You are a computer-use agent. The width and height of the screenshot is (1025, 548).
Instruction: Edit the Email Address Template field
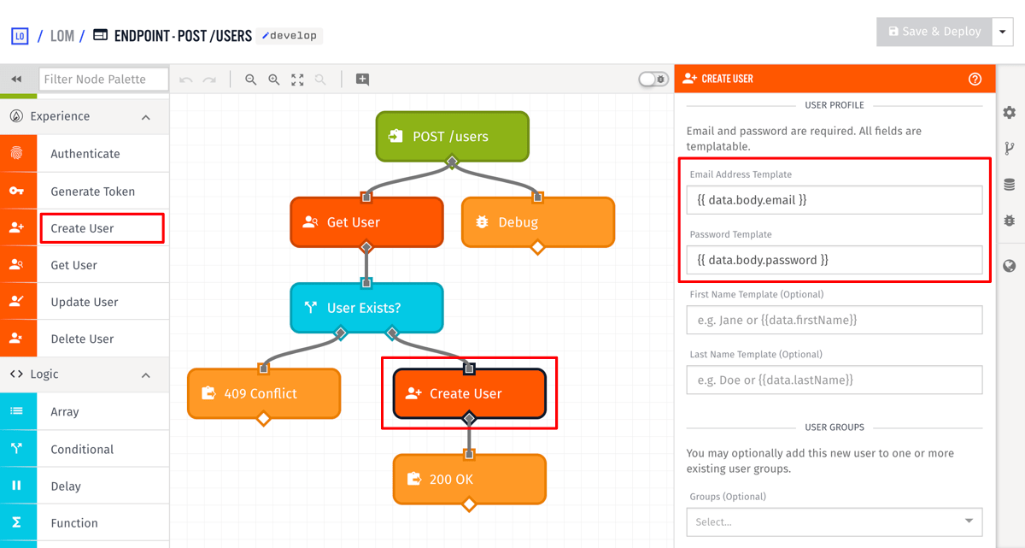pyautogui.click(x=835, y=200)
